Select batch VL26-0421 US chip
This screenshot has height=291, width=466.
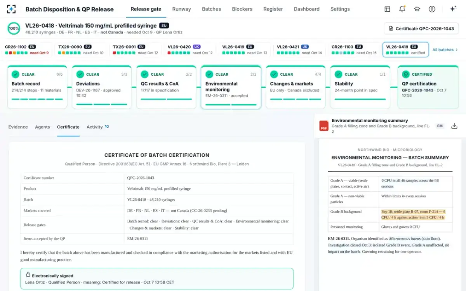(299, 50)
